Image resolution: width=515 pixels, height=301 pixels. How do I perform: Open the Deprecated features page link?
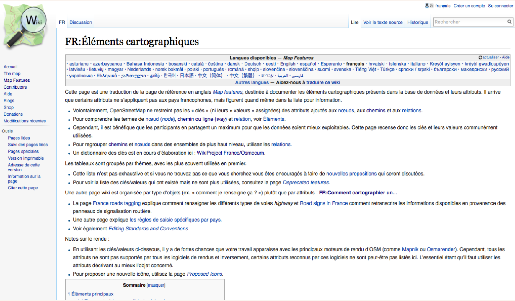(x=306, y=182)
